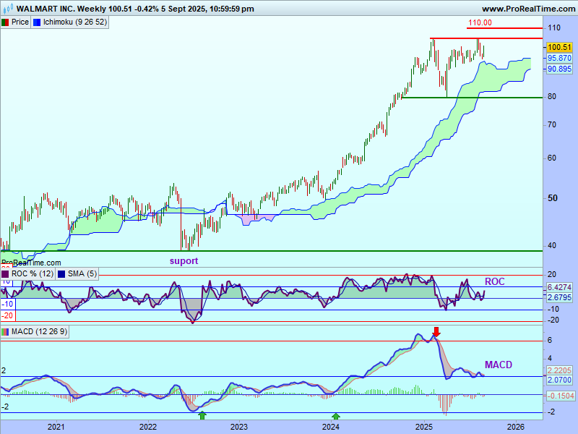This screenshot has height=434, width=578.
Task: Open the Price legend label
Action: click(x=20, y=22)
